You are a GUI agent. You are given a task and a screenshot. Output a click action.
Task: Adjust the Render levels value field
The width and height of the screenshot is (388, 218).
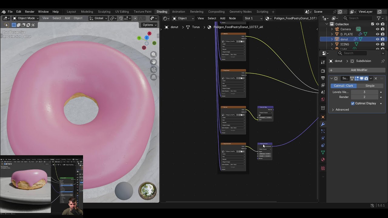364,97
